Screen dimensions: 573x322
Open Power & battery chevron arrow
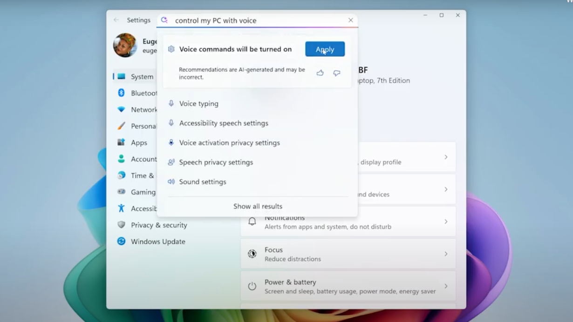click(446, 286)
